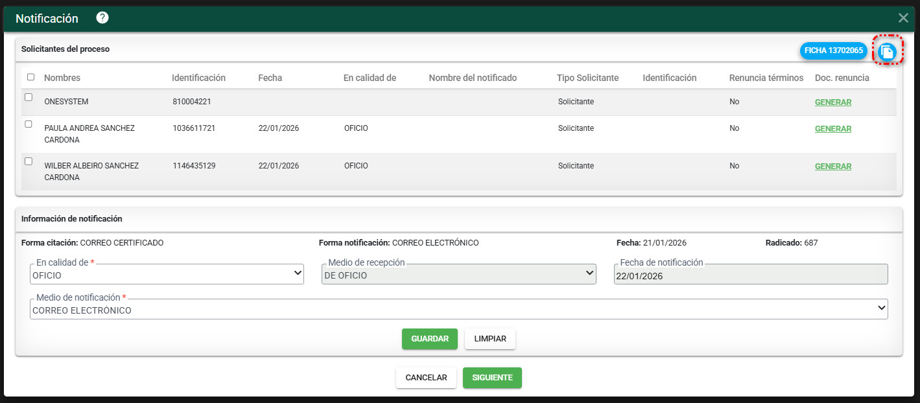Click GENERAR link for Paula Andrea
The width and height of the screenshot is (920, 403).
pyautogui.click(x=832, y=129)
